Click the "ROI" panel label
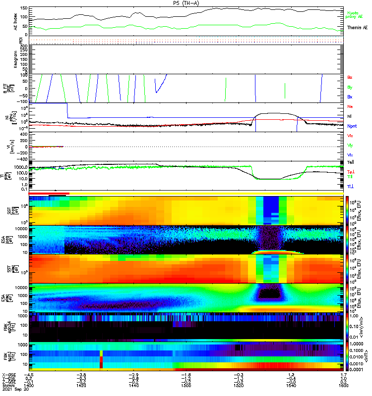 pos(21,41)
